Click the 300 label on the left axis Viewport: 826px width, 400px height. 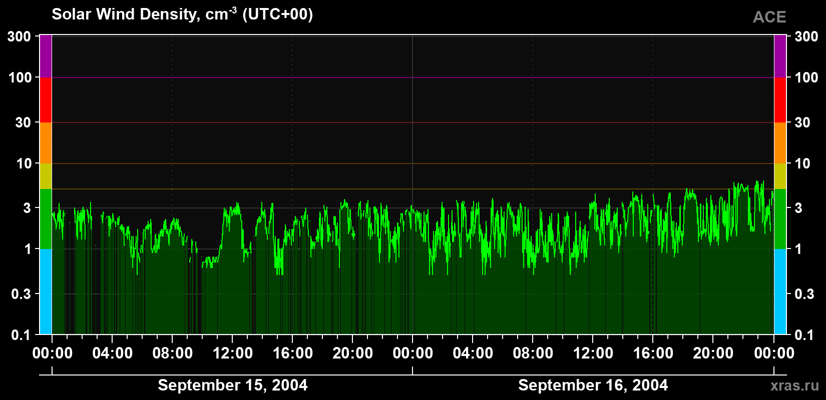click(20, 36)
